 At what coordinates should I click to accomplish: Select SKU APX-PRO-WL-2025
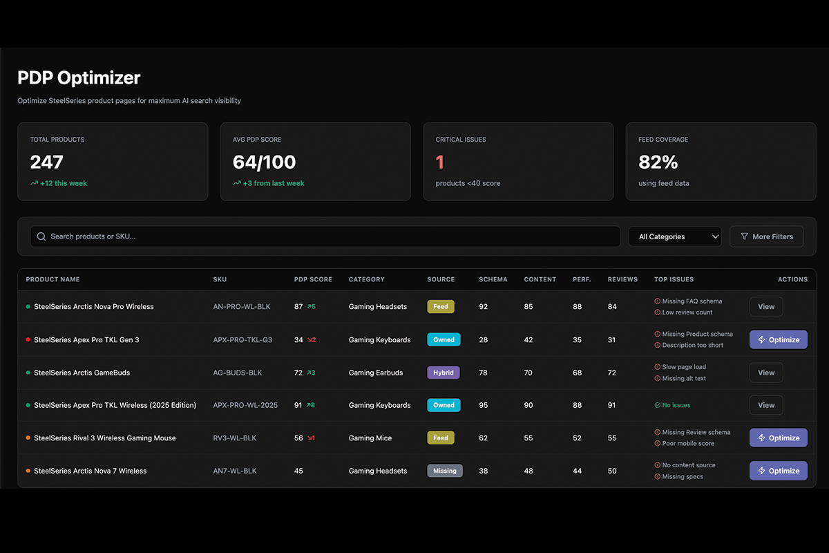coord(245,405)
